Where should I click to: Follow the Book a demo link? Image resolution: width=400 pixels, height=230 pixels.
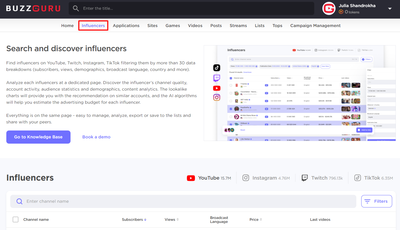[96, 137]
